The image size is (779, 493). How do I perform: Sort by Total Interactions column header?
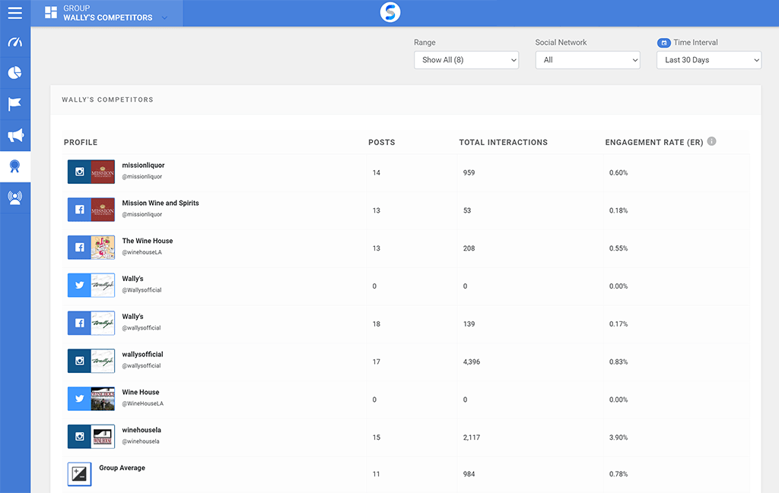(503, 142)
